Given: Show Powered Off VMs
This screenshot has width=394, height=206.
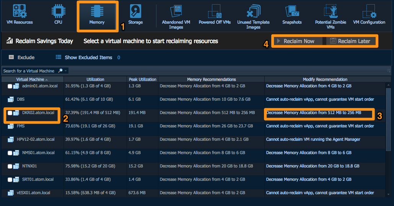Looking at the screenshot, I should click(215, 15).
